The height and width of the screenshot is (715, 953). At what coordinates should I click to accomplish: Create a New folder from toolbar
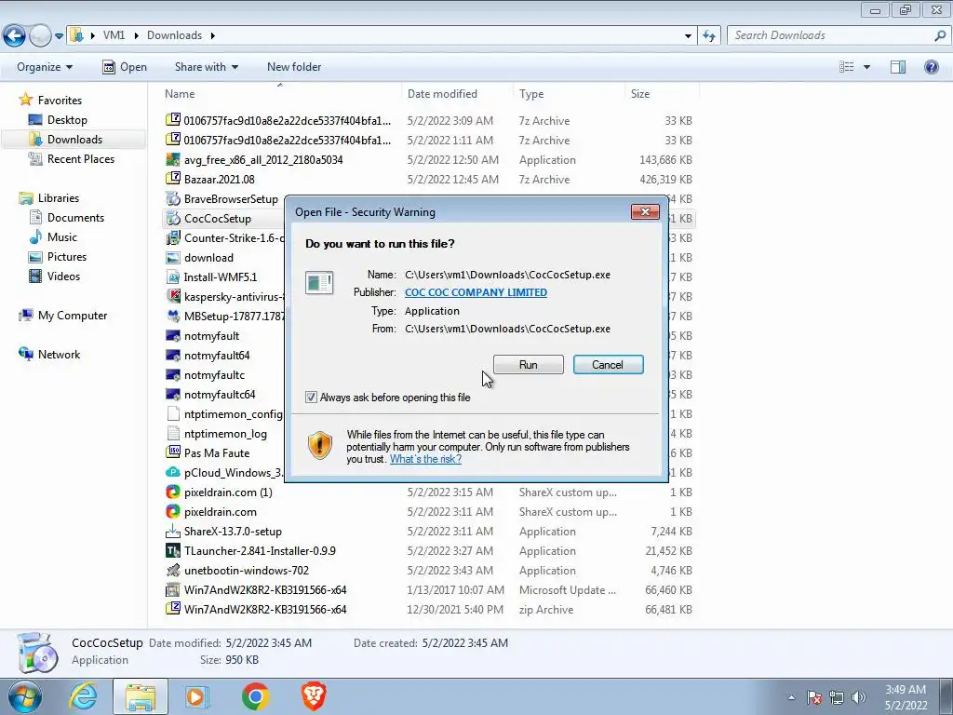click(x=294, y=67)
